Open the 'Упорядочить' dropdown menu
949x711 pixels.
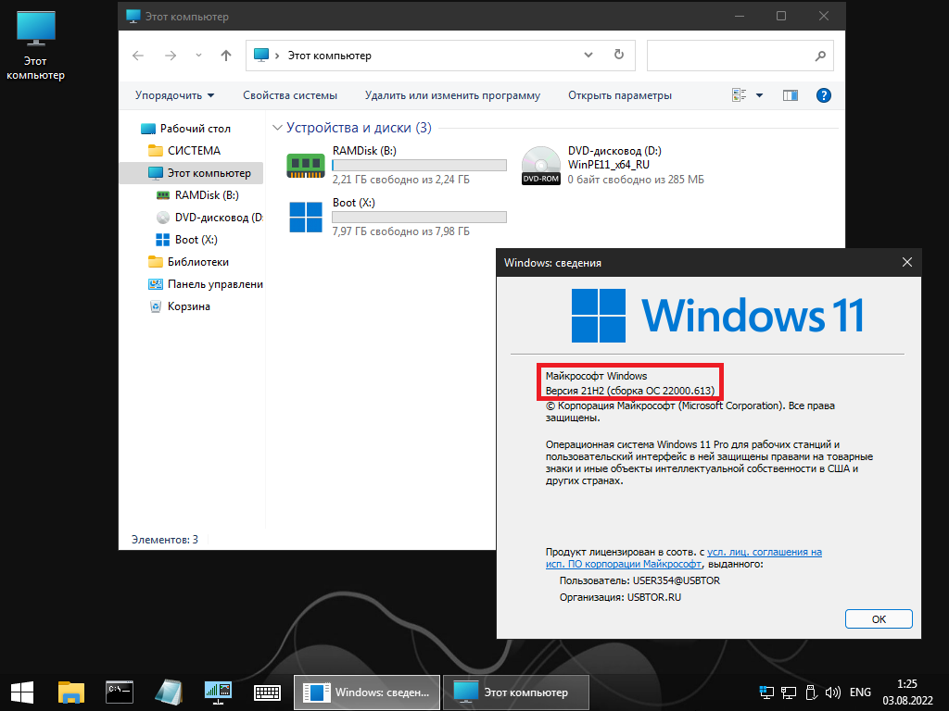tap(174, 95)
